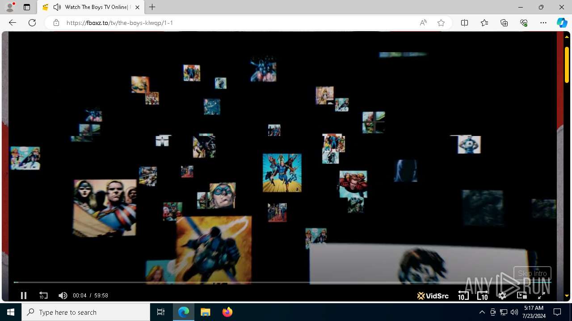Refresh the current page
This screenshot has width=572, height=321.
32,23
